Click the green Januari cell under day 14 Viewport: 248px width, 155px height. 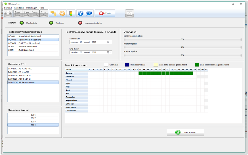tap(140, 73)
